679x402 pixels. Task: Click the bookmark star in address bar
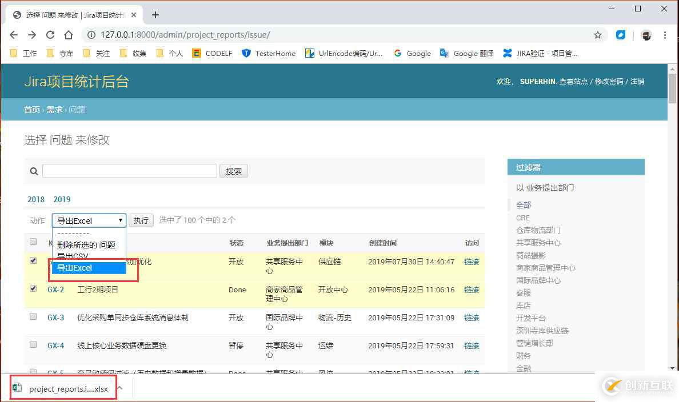[598, 35]
